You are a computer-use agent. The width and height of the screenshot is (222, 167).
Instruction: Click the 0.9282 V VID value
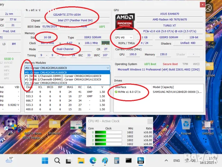(14, 105)
